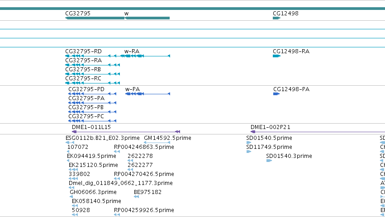Select EST BE975182
Image resolution: width=385 pixels, height=217 pixels.
pos(147,193)
